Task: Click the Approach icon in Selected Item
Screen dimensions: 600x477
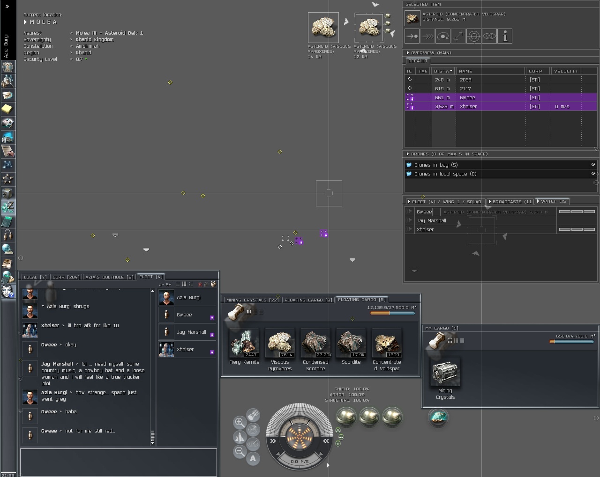Action: [412, 36]
